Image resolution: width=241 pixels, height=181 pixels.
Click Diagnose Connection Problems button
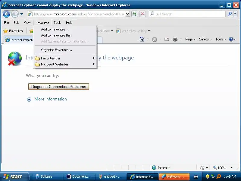[x=58, y=87]
